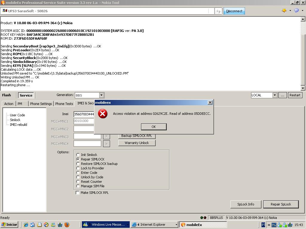This screenshot has width=306, height=229.
Task: Expand the Internet Explorer taskbar group
Action: pos(176,225)
